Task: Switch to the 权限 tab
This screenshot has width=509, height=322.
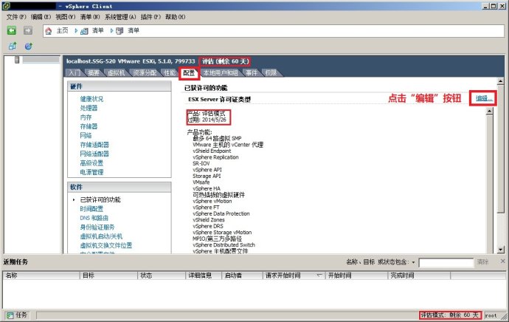Action: coord(271,73)
